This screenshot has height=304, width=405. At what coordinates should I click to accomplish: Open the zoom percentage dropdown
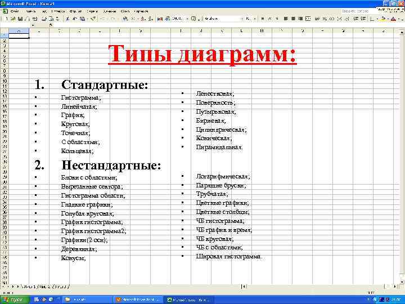pos(187,19)
